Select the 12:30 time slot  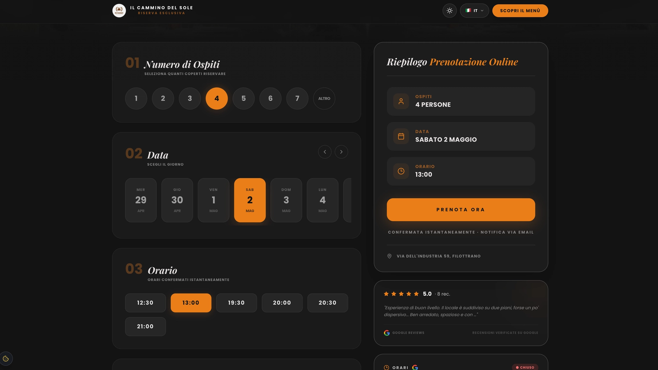click(x=145, y=303)
